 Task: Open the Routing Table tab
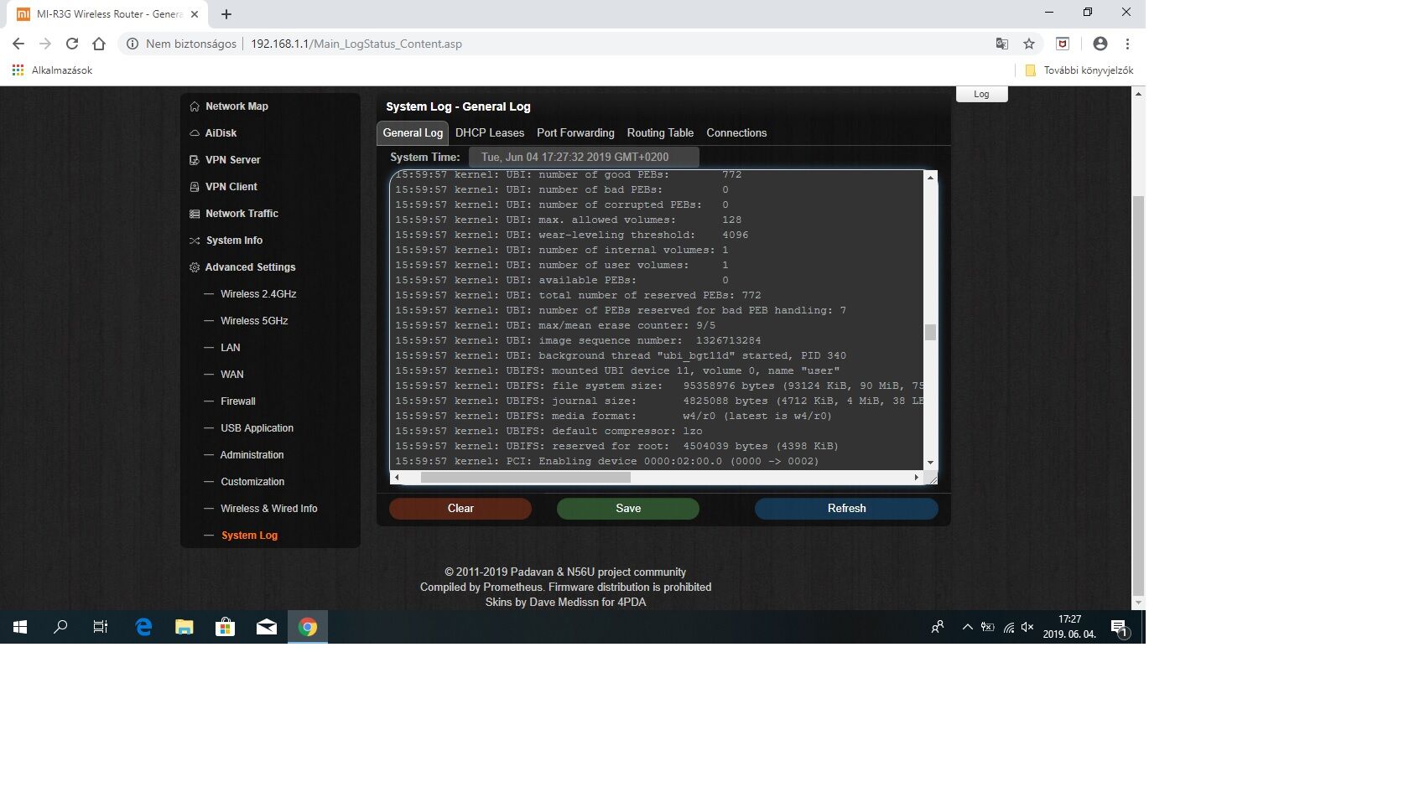(660, 132)
